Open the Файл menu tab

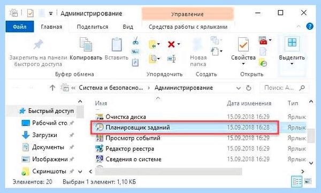[x=20, y=27]
